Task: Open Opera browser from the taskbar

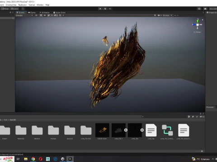Action: pos(41,159)
